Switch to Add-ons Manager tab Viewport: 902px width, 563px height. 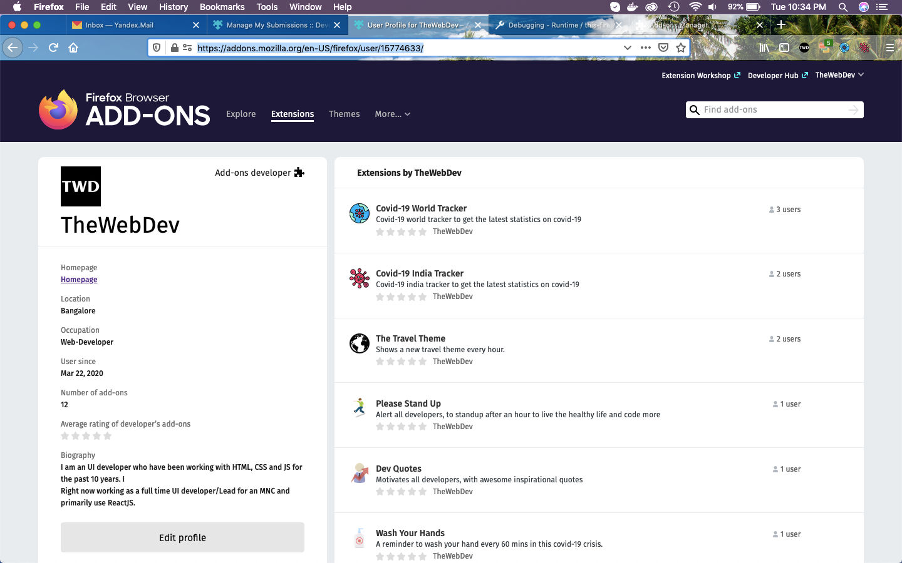click(699, 25)
